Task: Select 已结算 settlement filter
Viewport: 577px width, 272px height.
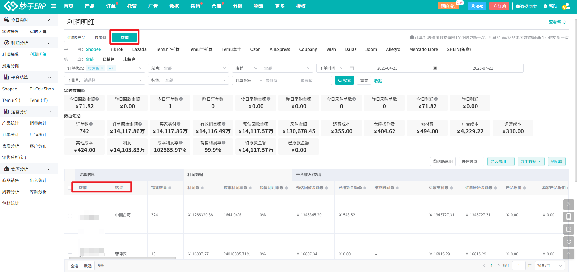Action: pyautogui.click(x=108, y=59)
